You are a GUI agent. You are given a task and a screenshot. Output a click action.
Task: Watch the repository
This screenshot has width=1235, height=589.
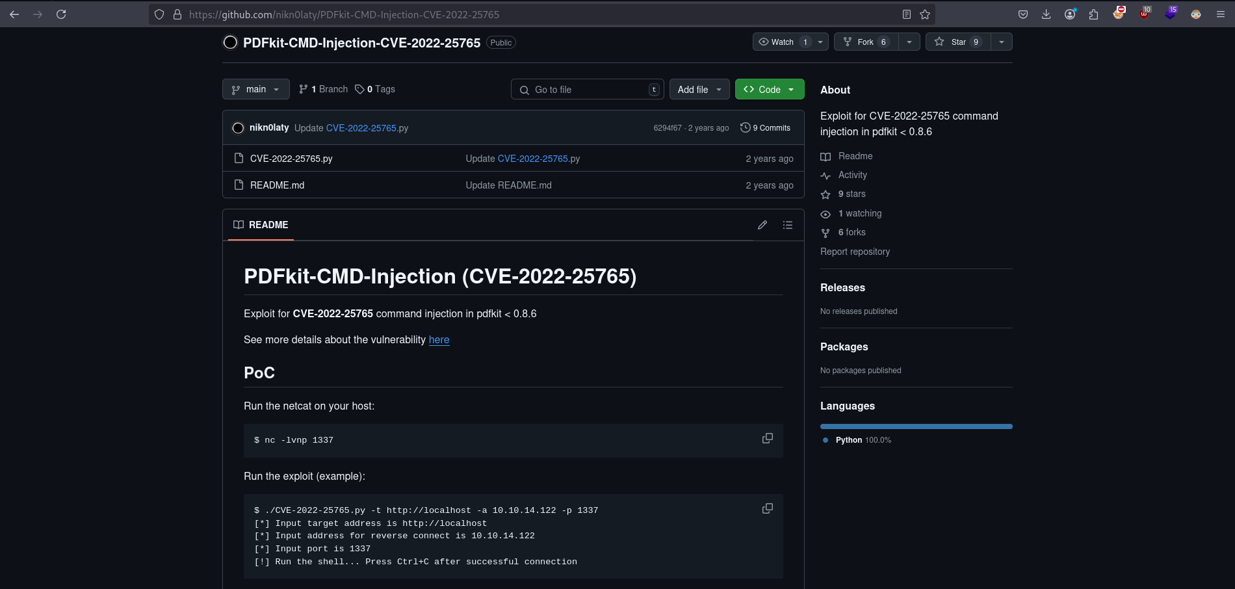(x=782, y=42)
